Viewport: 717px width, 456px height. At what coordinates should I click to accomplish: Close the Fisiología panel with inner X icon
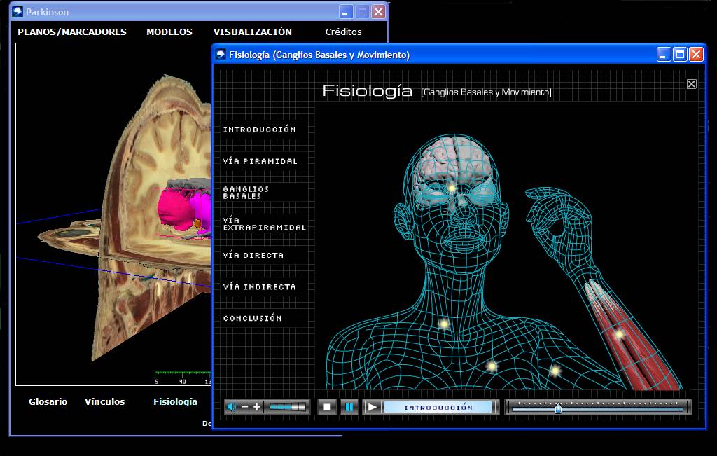pyautogui.click(x=691, y=84)
